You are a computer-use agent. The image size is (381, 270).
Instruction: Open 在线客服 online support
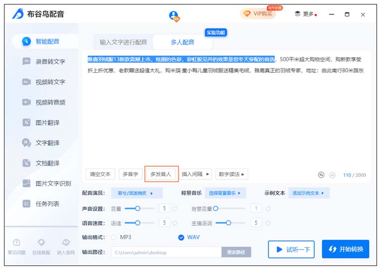(41, 246)
